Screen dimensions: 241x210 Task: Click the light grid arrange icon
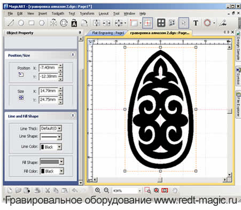click(172, 23)
